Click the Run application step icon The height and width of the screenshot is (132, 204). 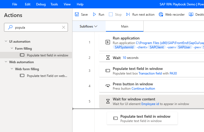[108, 42]
